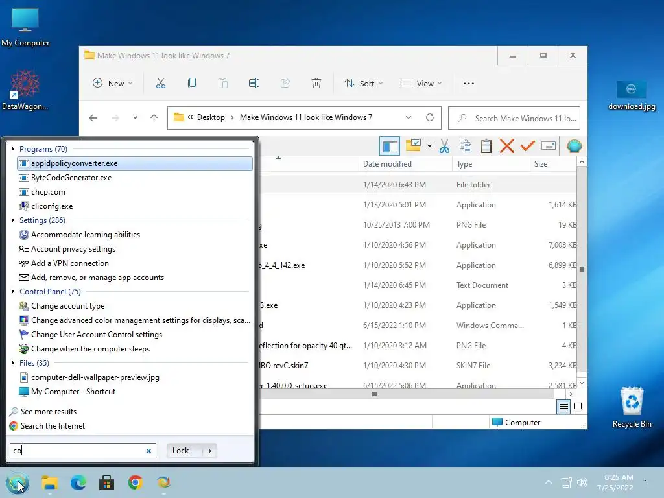Go up one folder with the up arrow
This screenshot has width=664, height=498.
(x=154, y=118)
